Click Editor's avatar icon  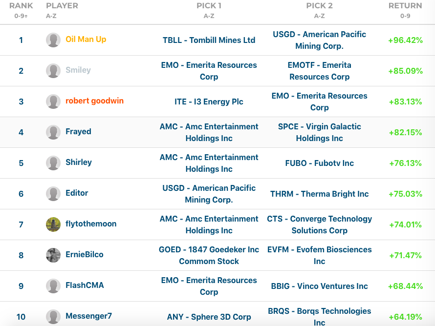point(53,194)
